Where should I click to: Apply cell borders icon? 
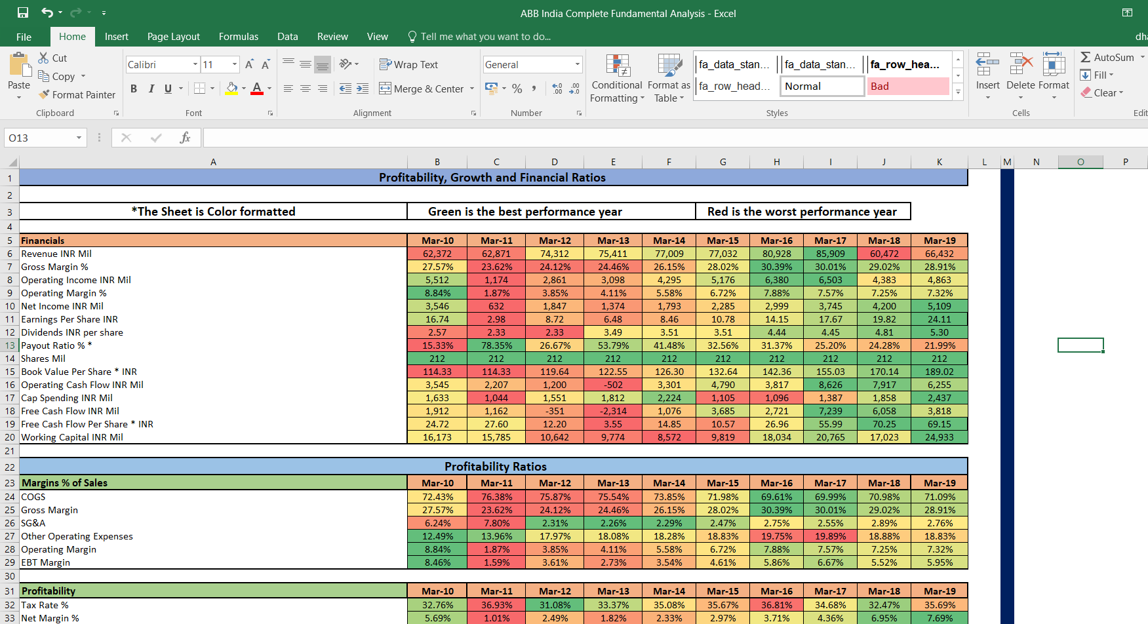pyautogui.click(x=200, y=88)
